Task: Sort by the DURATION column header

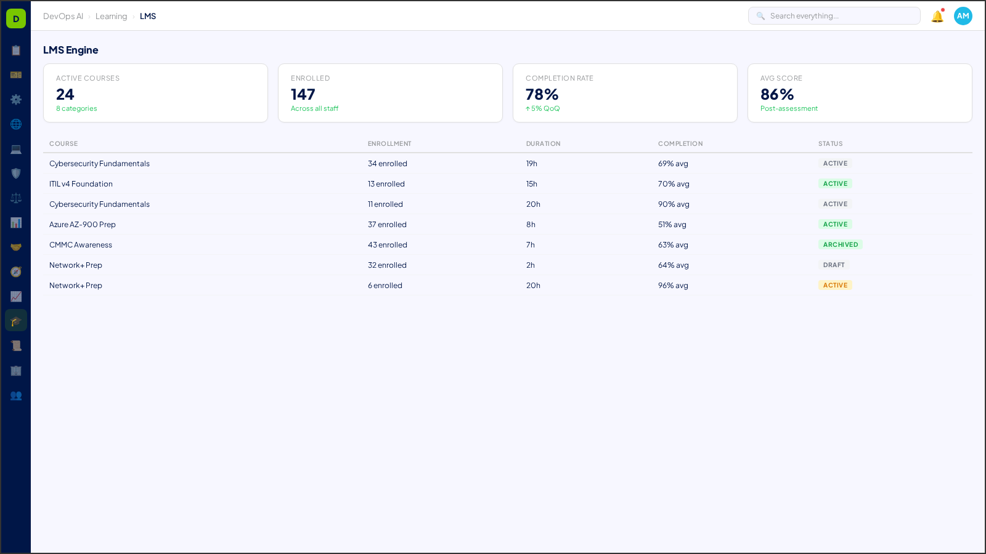Action: (543, 143)
